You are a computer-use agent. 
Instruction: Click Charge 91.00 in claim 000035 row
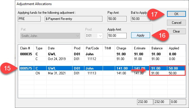[x=121, y=54]
